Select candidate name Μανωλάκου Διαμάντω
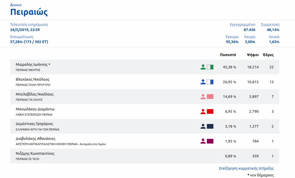 [35, 109]
